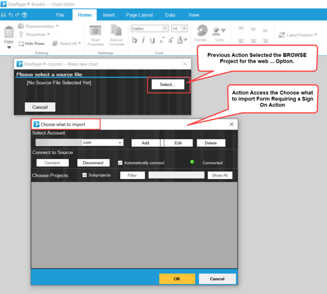Align text top center
327x294 pixels.
point(253,29)
